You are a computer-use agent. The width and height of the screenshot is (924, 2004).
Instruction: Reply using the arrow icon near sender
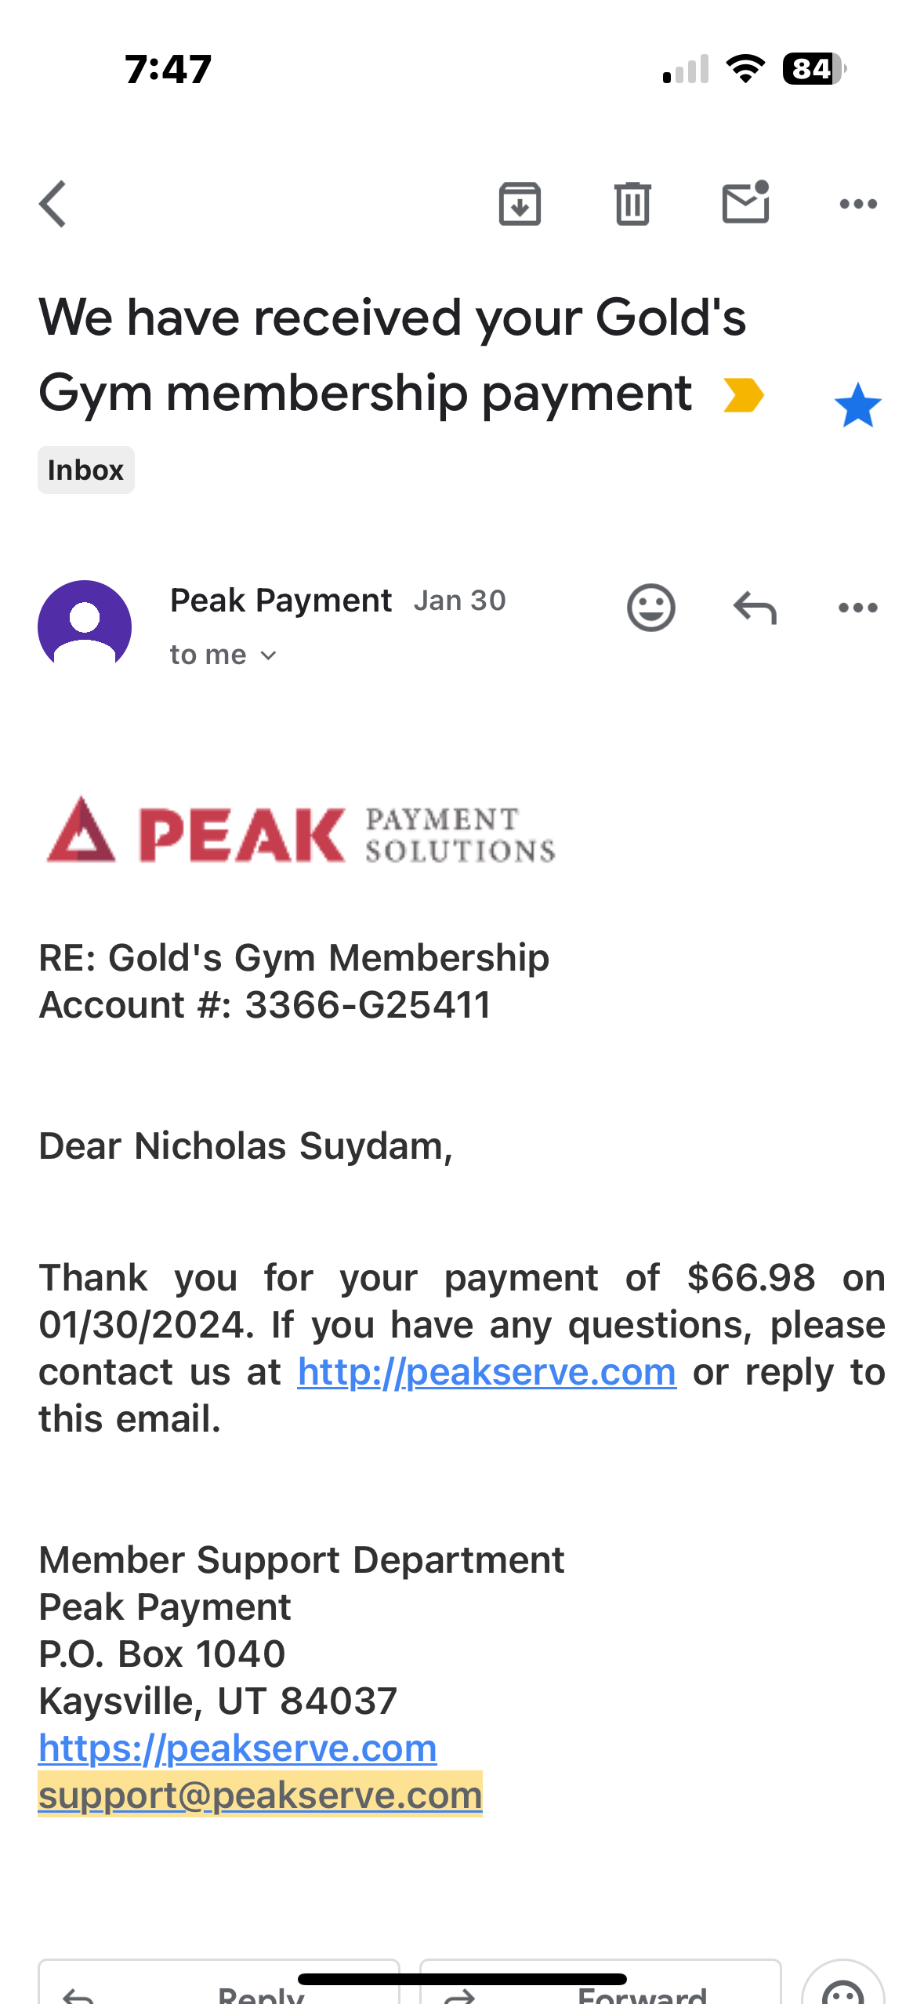coord(755,608)
